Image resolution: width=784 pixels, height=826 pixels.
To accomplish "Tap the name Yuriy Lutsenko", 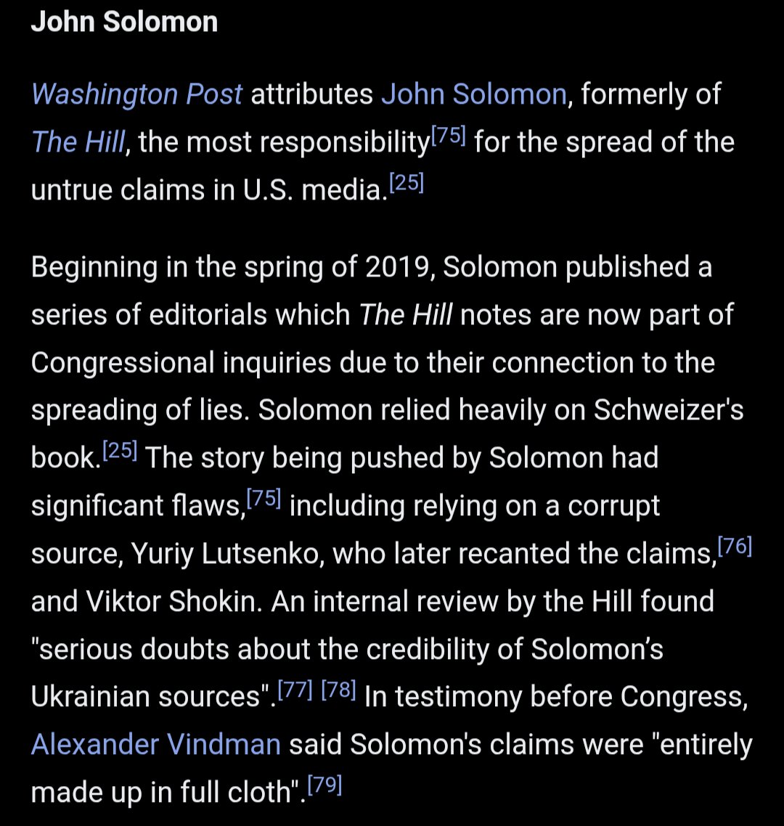I will (227, 554).
